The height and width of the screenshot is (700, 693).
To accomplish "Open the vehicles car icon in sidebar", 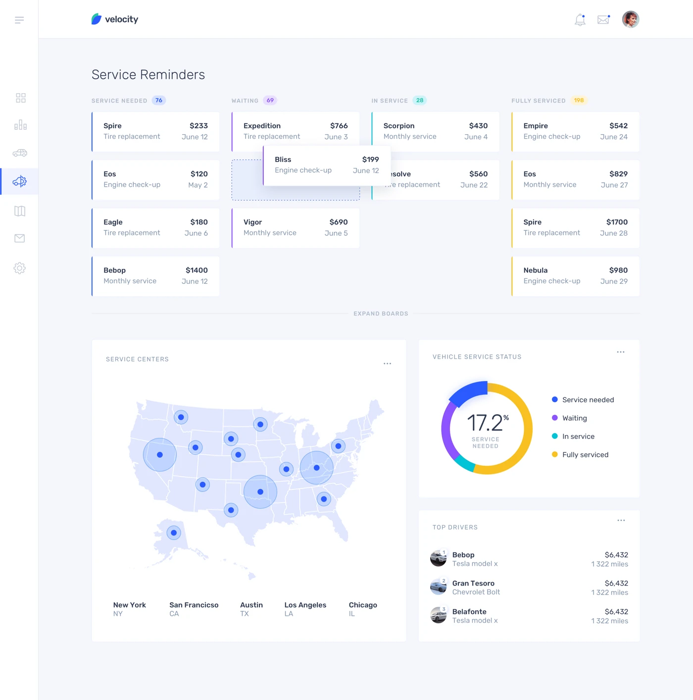I will 20,153.
